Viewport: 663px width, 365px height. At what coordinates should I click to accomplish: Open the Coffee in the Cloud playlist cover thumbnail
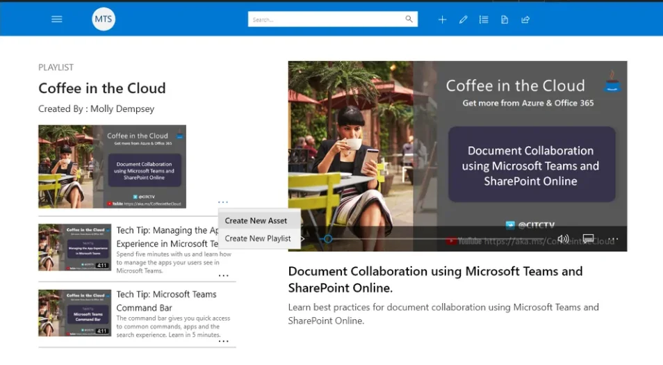coord(112,167)
